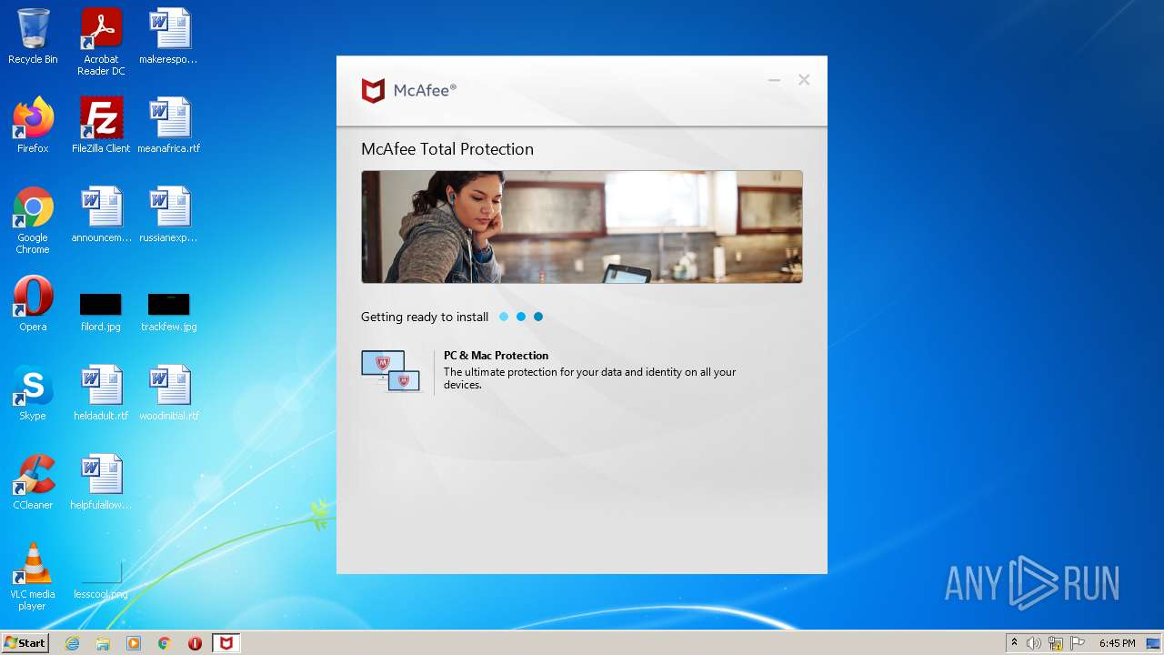Select the Skype desktop shortcut
Screen dimensions: 1164x655
click(x=33, y=393)
